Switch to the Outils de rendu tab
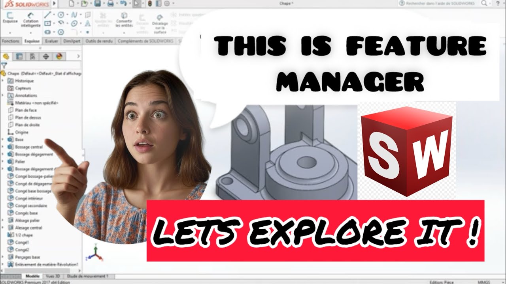Image resolution: width=506 pixels, height=284 pixels. click(x=99, y=41)
